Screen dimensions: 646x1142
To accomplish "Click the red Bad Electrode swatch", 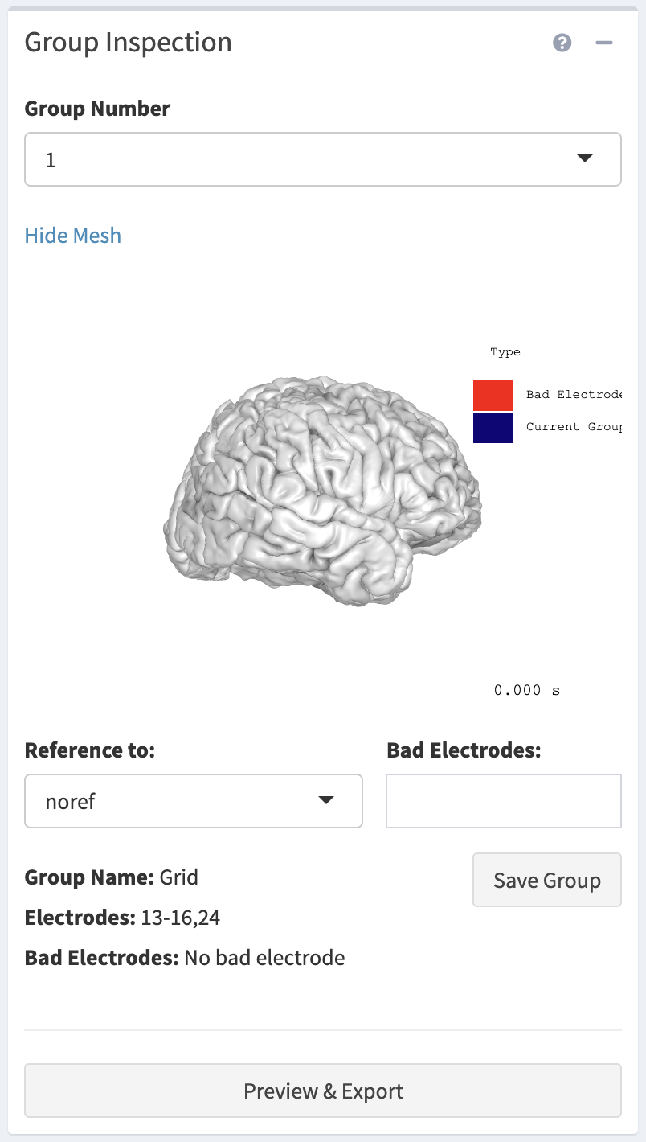I will click(493, 395).
